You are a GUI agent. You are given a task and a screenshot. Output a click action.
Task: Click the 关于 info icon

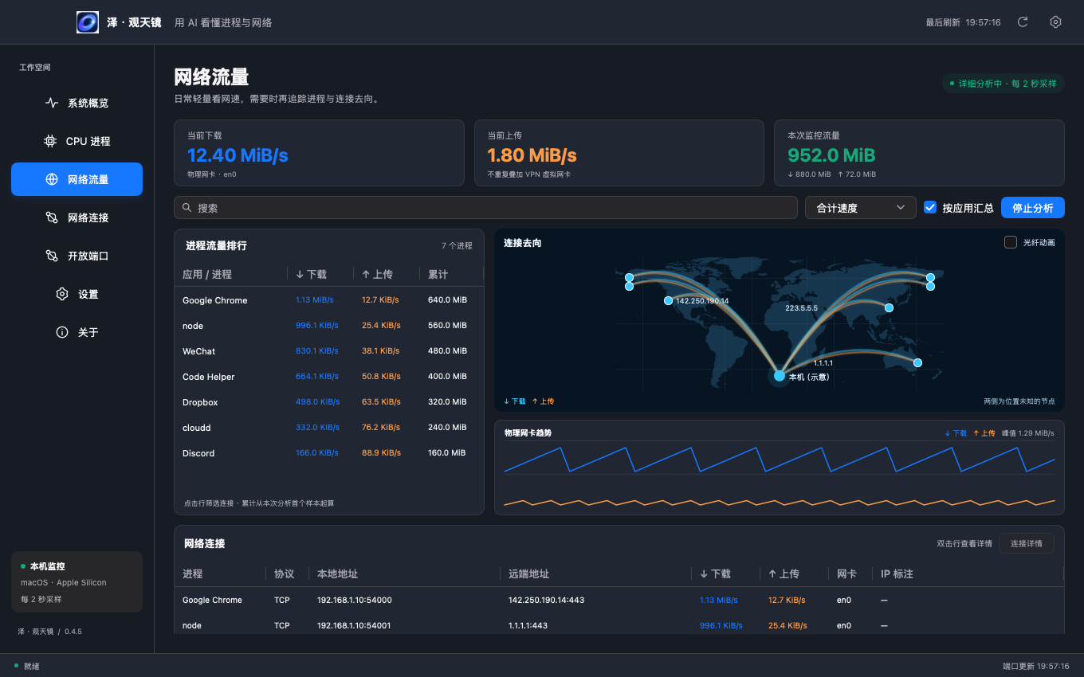pos(62,332)
